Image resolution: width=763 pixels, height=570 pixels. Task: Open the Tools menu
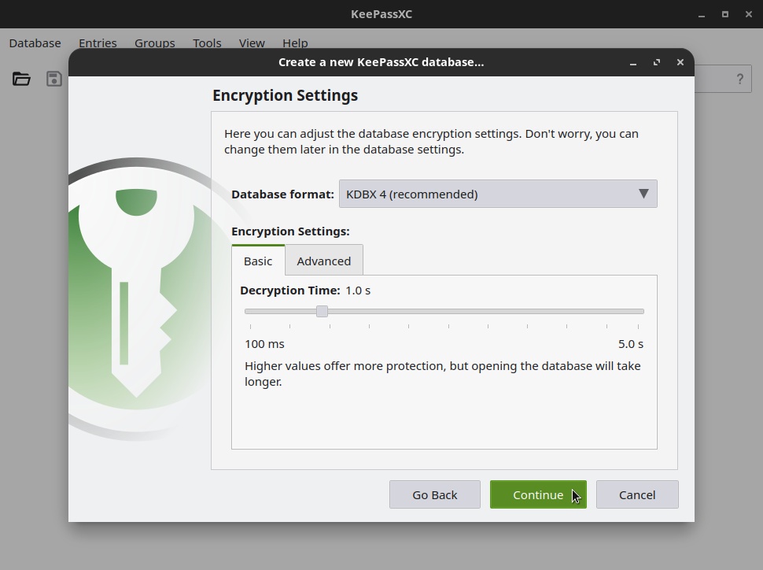click(207, 43)
